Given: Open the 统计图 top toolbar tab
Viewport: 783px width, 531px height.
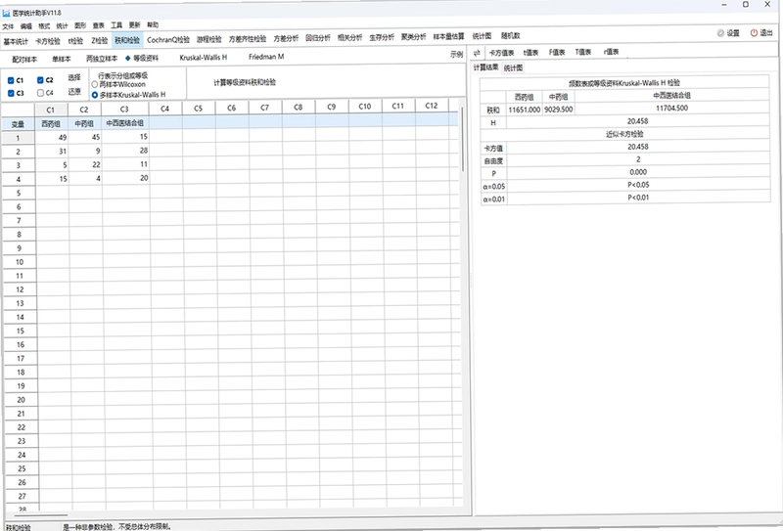Looking at the screenshot, I should [482, 36].
